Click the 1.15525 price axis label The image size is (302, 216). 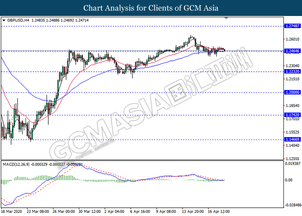point(293,132)
